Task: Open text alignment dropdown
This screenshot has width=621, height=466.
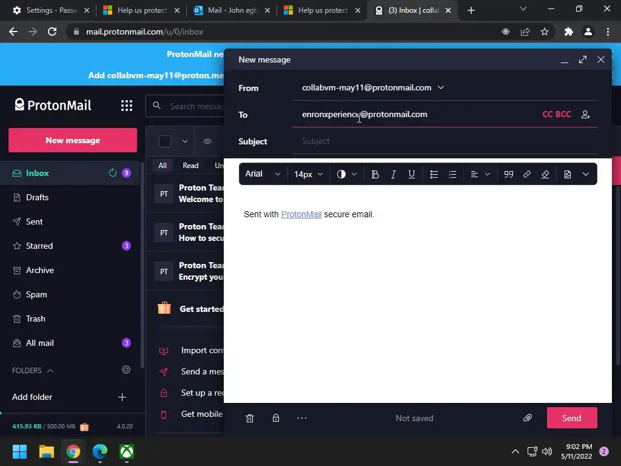Action: [x=480, y=174]
